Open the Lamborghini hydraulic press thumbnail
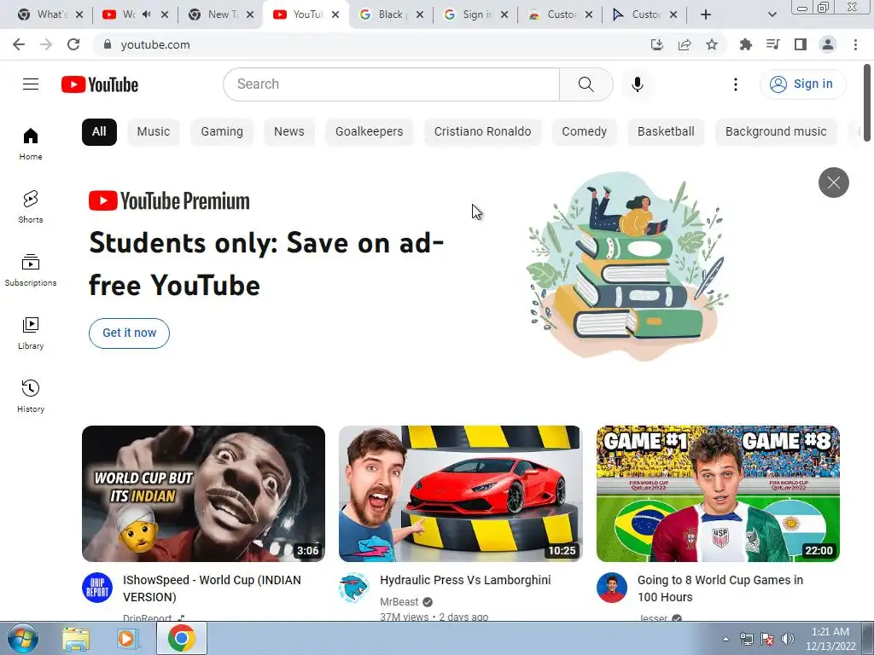The height and width of the screenshot is (655, 874). (460, 494)
